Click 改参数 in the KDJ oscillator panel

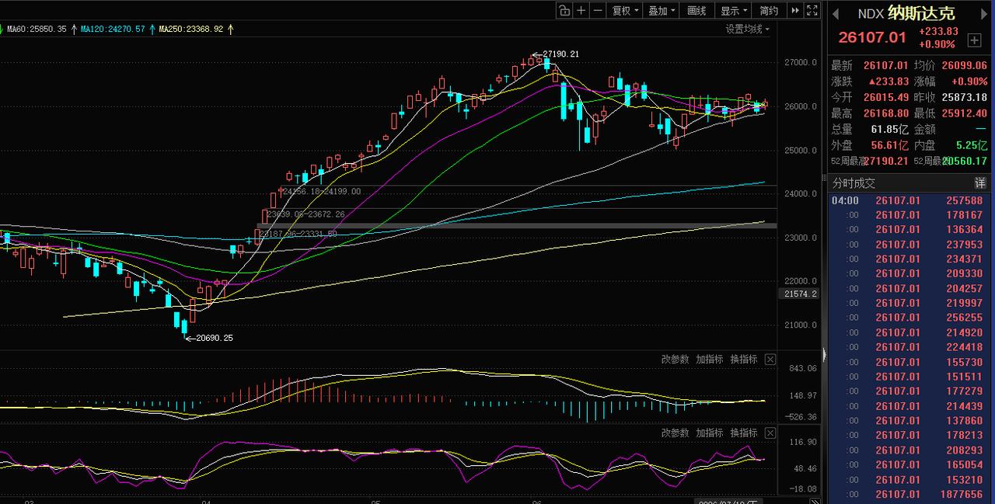[x=675, y=433]
